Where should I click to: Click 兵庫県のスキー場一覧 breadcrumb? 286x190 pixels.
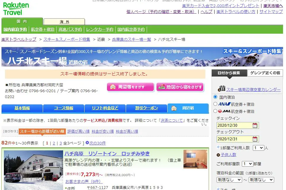132,39
